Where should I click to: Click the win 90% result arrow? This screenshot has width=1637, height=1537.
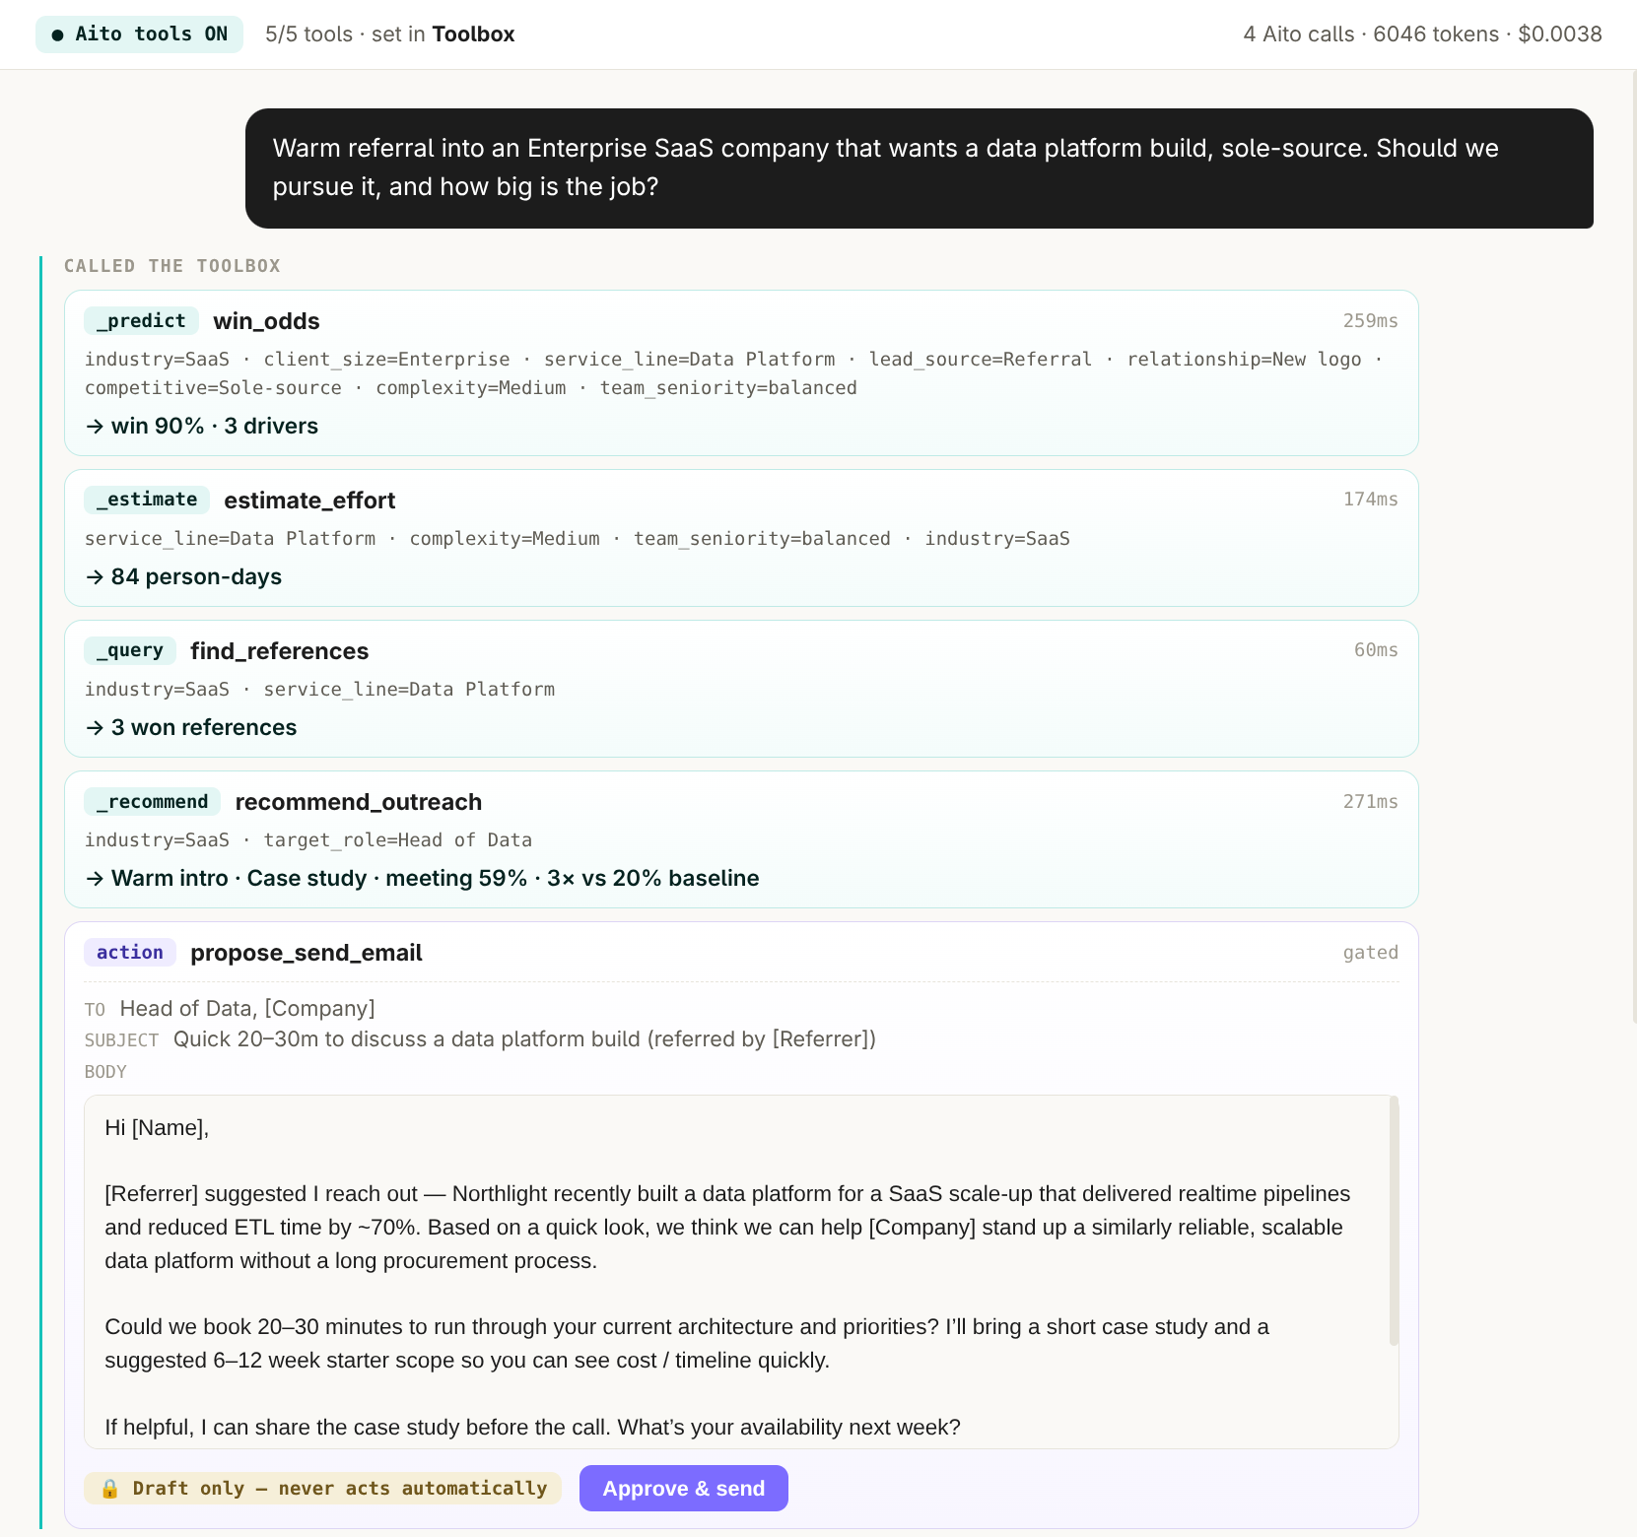click(x=95, y=427)
